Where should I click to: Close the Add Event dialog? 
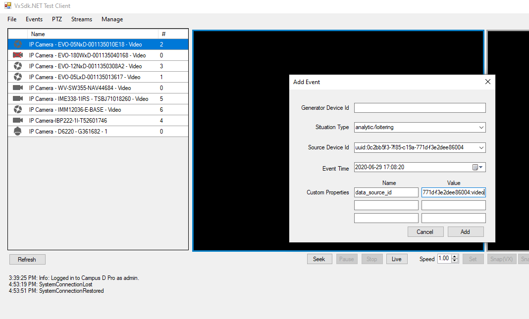487,82
